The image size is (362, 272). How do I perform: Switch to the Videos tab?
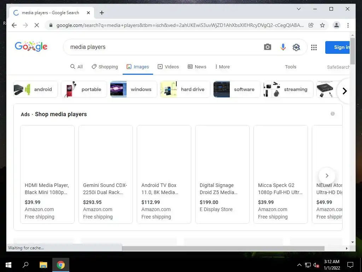168,67
